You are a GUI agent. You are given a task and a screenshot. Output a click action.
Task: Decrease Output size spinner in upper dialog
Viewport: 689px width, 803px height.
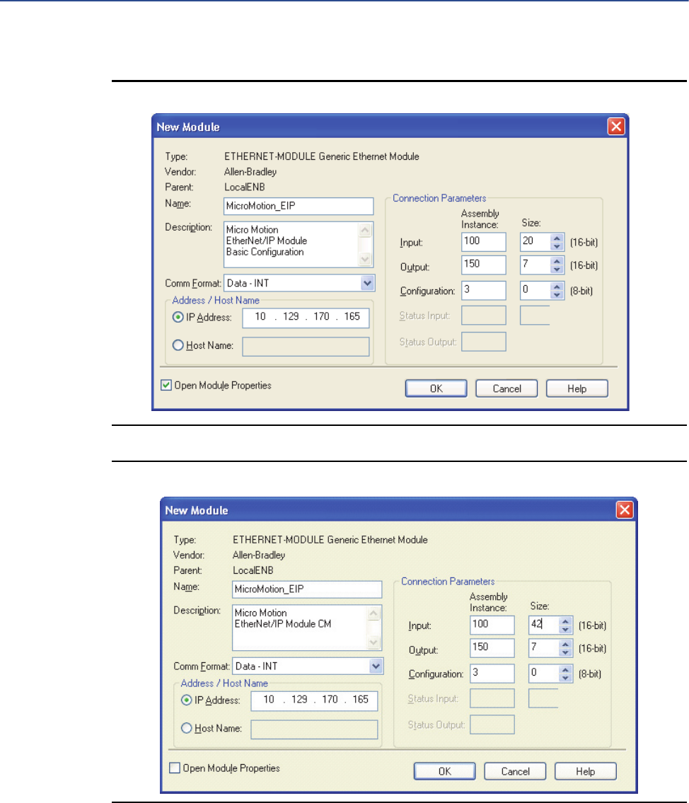[x=557, y=270]
